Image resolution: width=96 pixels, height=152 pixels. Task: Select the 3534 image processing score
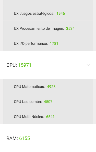[70, 28]
